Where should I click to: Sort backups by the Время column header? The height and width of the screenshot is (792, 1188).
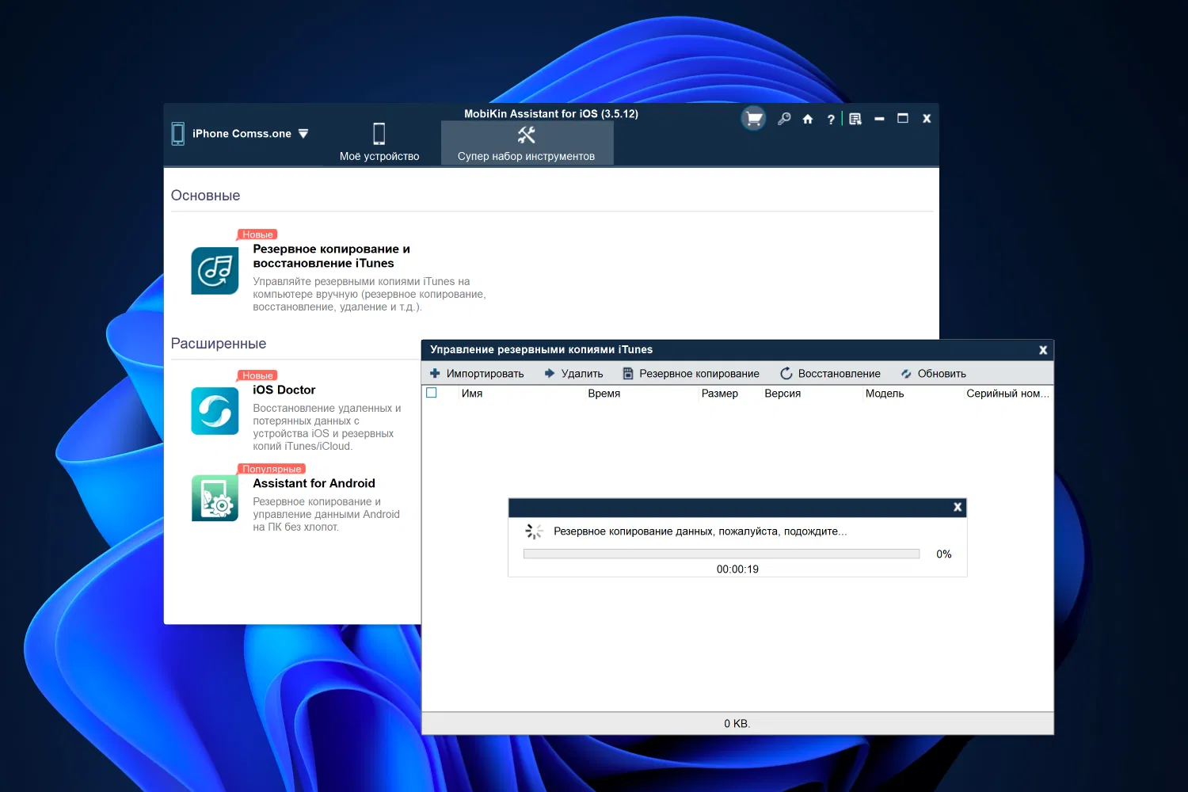click(604, 394)
